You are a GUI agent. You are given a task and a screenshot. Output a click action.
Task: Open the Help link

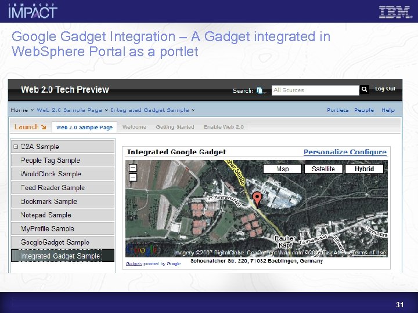[388, 110]
